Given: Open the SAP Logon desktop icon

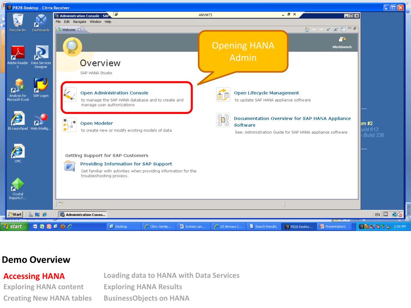Looking at the screenshot, I should (41, 88).
